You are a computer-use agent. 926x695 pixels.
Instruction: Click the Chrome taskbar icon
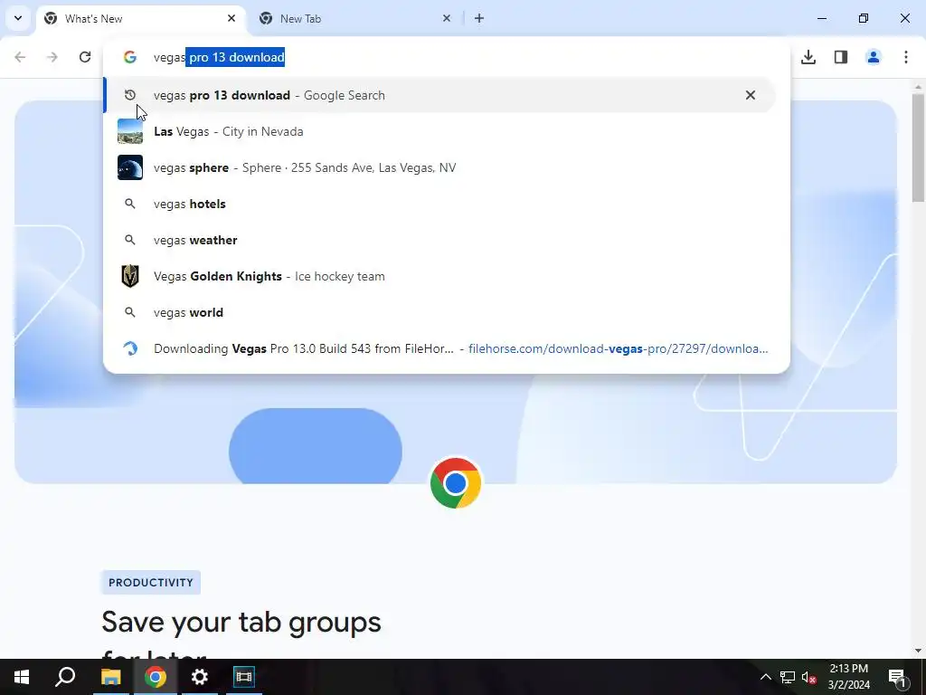tap(156, 677)
